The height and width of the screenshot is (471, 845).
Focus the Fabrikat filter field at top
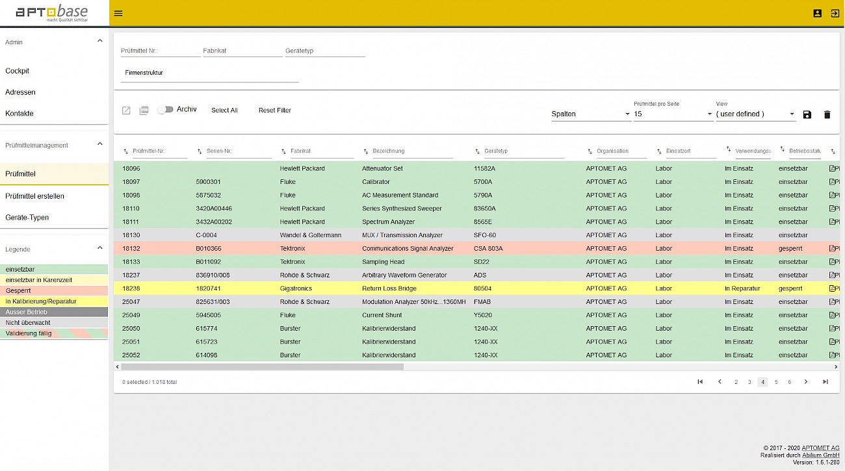(243, 51)
